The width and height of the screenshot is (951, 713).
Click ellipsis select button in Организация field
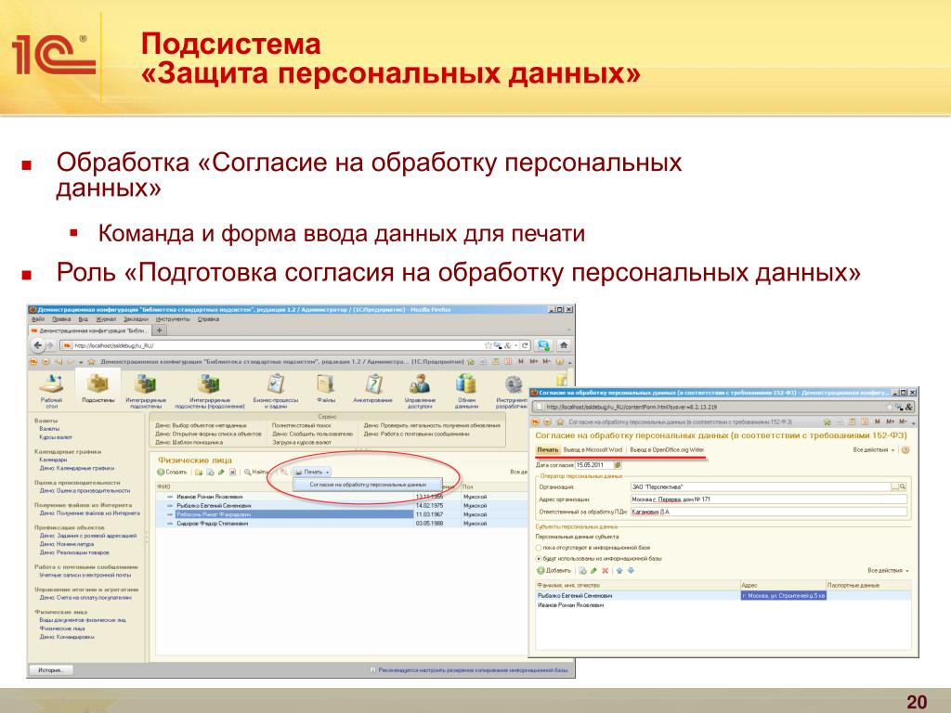tap(894, 486)
